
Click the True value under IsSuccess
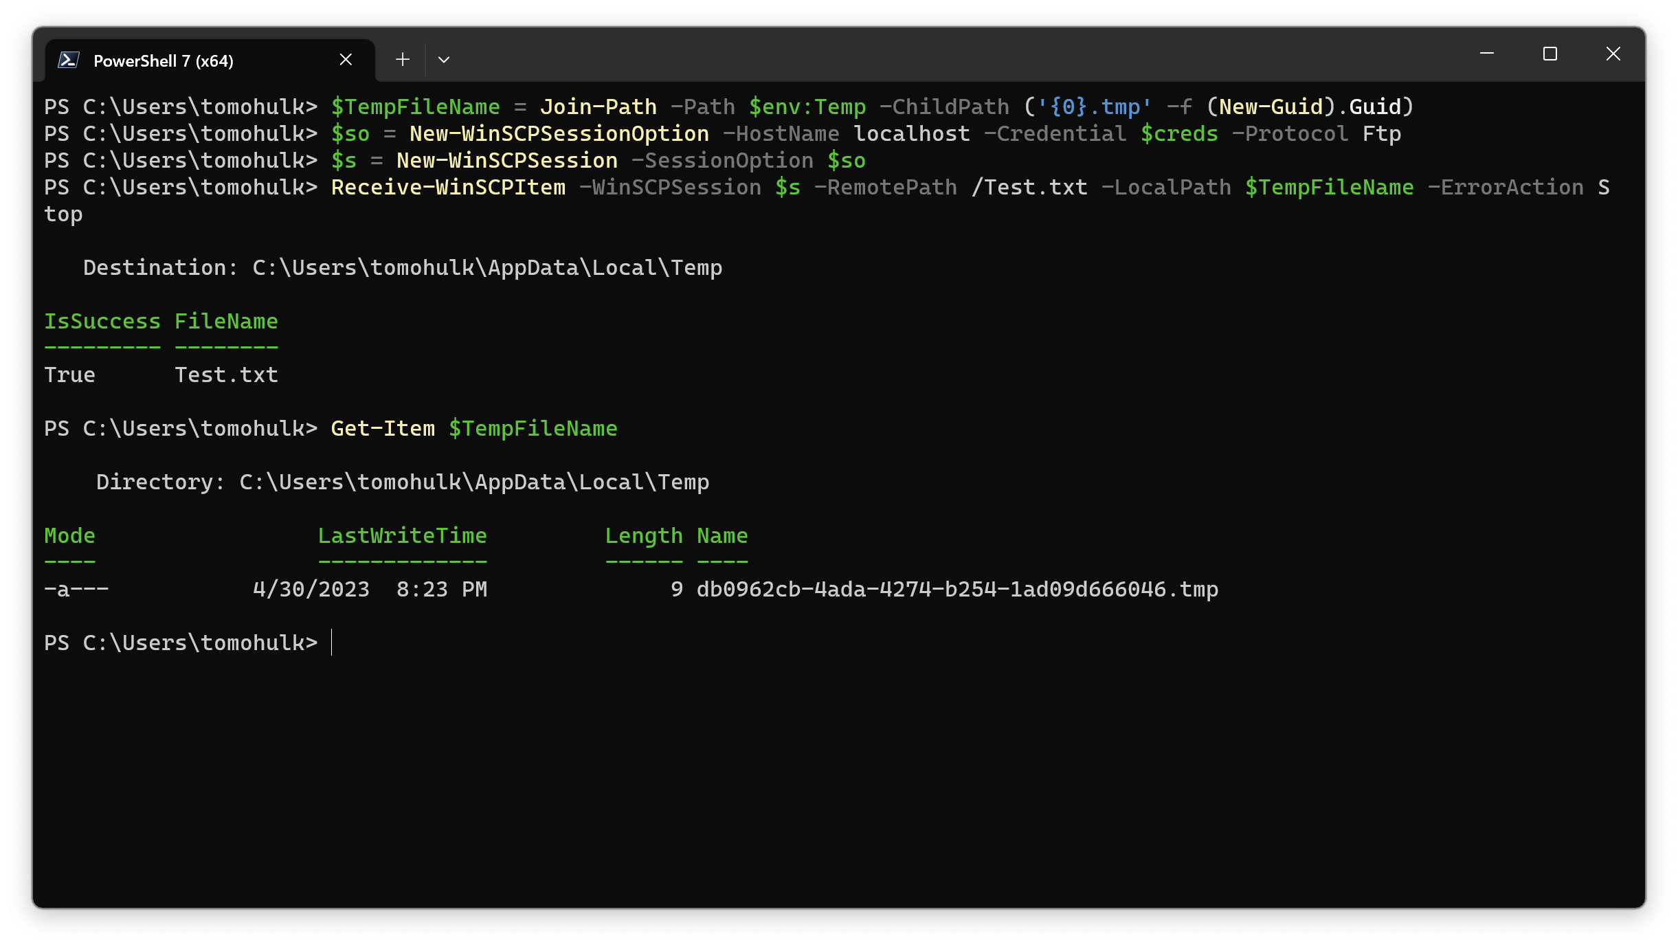(x=69, y=374)
